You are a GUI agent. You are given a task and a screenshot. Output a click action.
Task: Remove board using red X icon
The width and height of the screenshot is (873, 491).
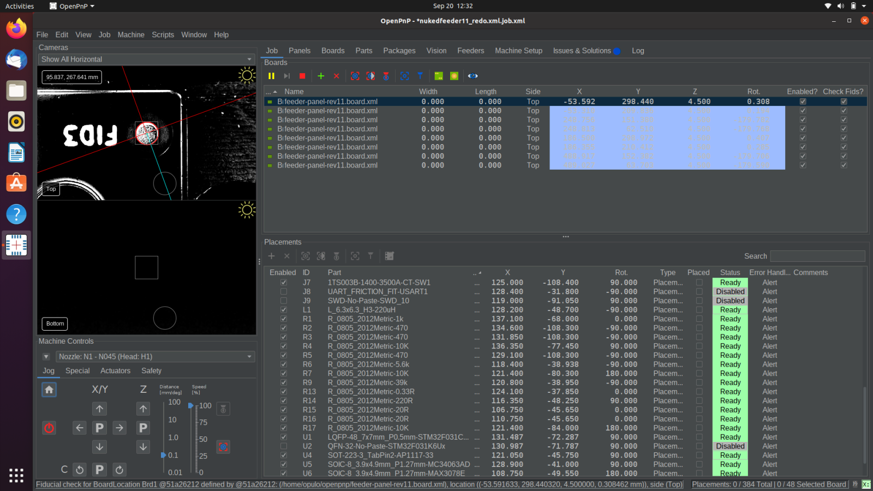337,76
